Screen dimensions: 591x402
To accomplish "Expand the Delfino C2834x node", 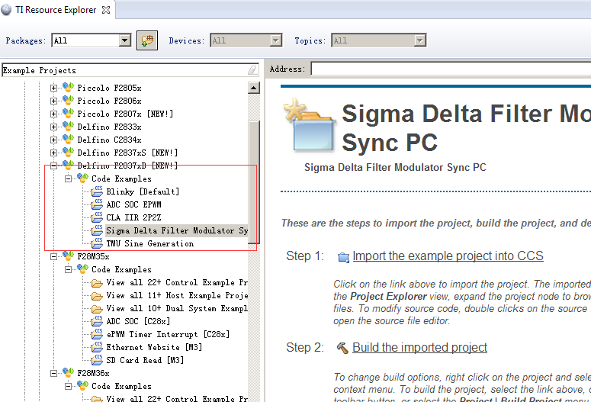I will click(x=54, y=140).
